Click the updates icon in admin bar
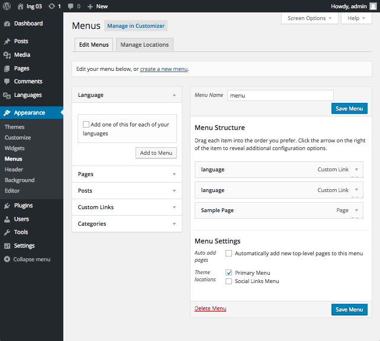Image resolution: width=380 pixels, height=341 pixels. click(52, 6)
